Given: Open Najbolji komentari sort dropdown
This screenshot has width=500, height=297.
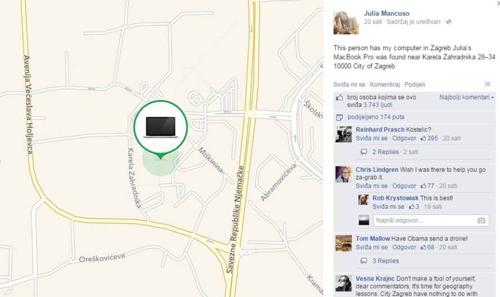Looking at the screenshot, I should 466,97.
